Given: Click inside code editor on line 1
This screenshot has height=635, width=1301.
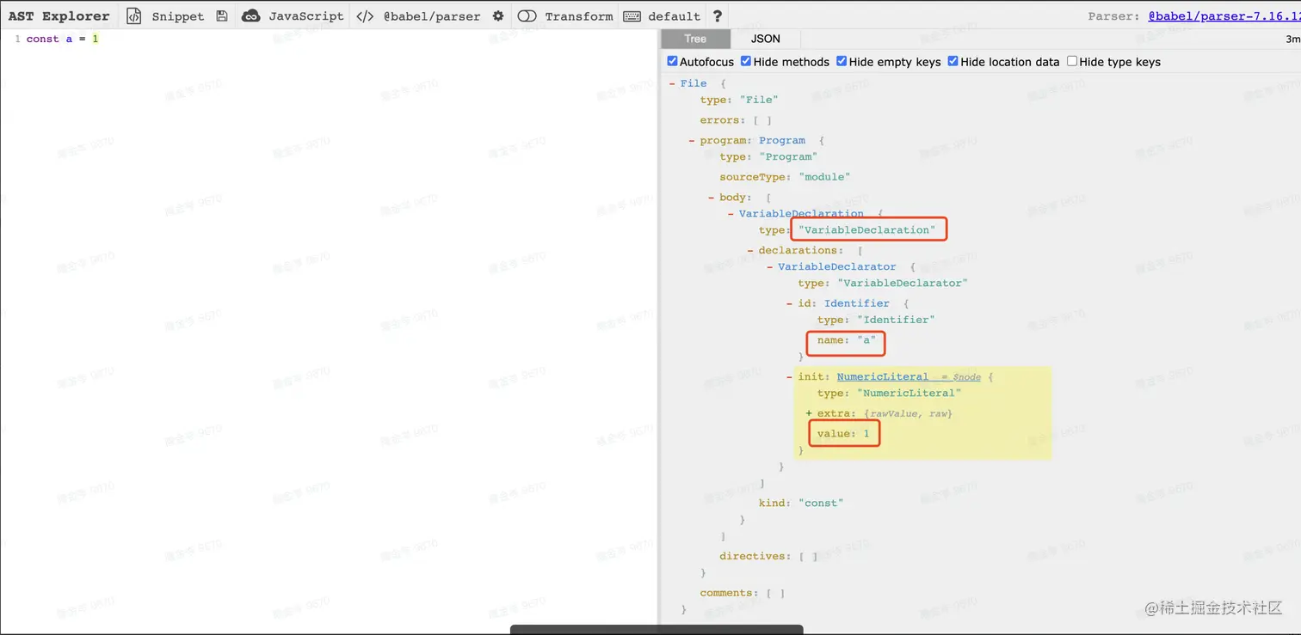Looking at the screenshot, I should pos(63,39).
